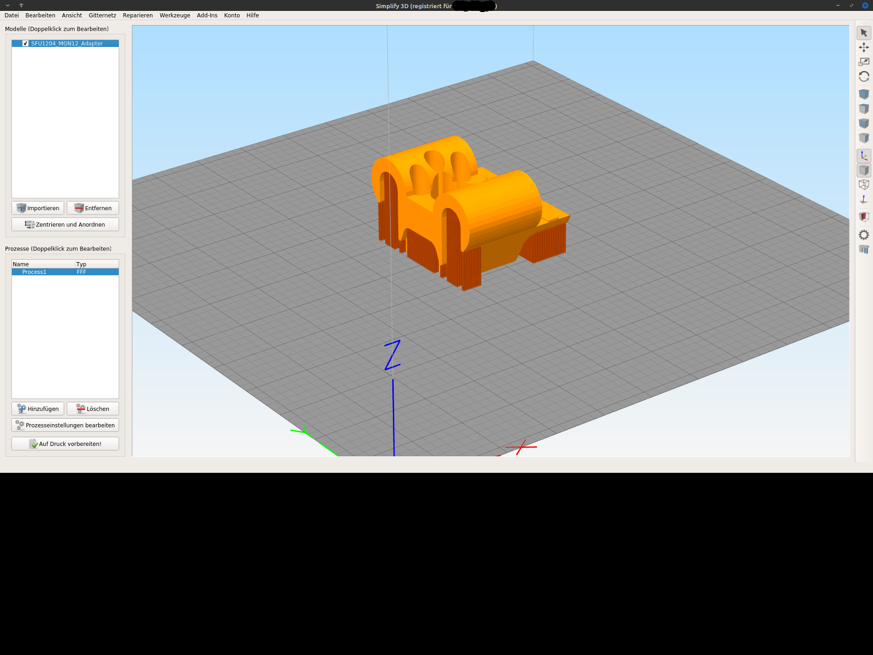Image resolution: width=873 pixels, height=655 pixels.
Task: Click the Hinzufügen process button
Action: click(38, 409)
